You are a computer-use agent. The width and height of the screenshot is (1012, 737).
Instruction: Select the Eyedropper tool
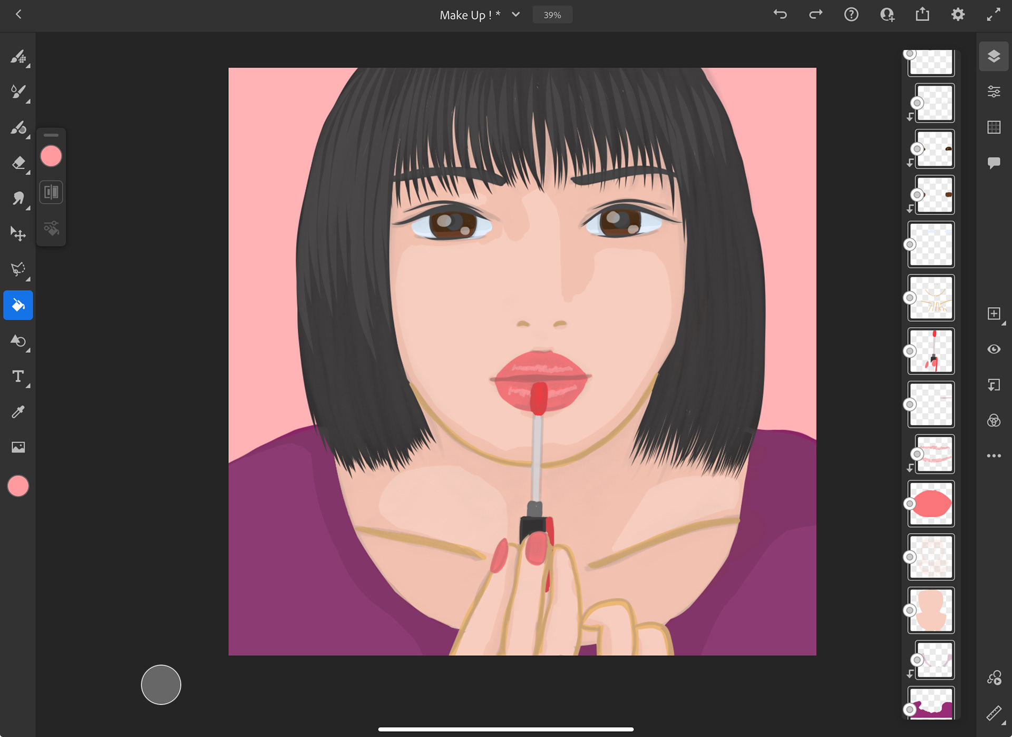coord(18,412)
